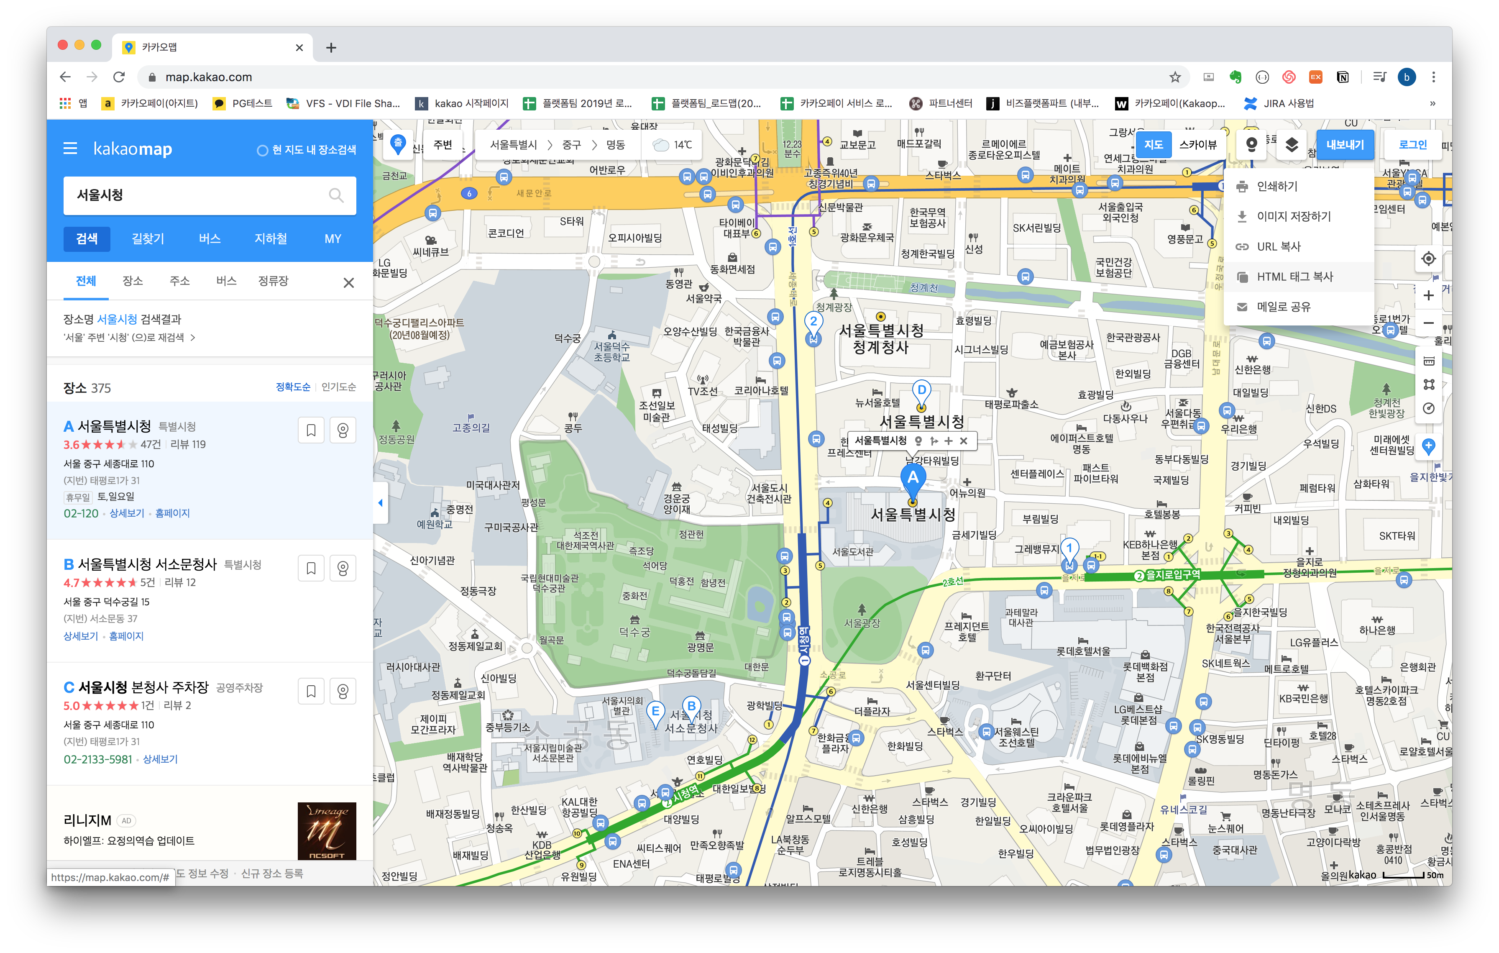Open 상세보기 link for 서소문청사
This screenshot has height=953, width=1499.
click(81, 636)
